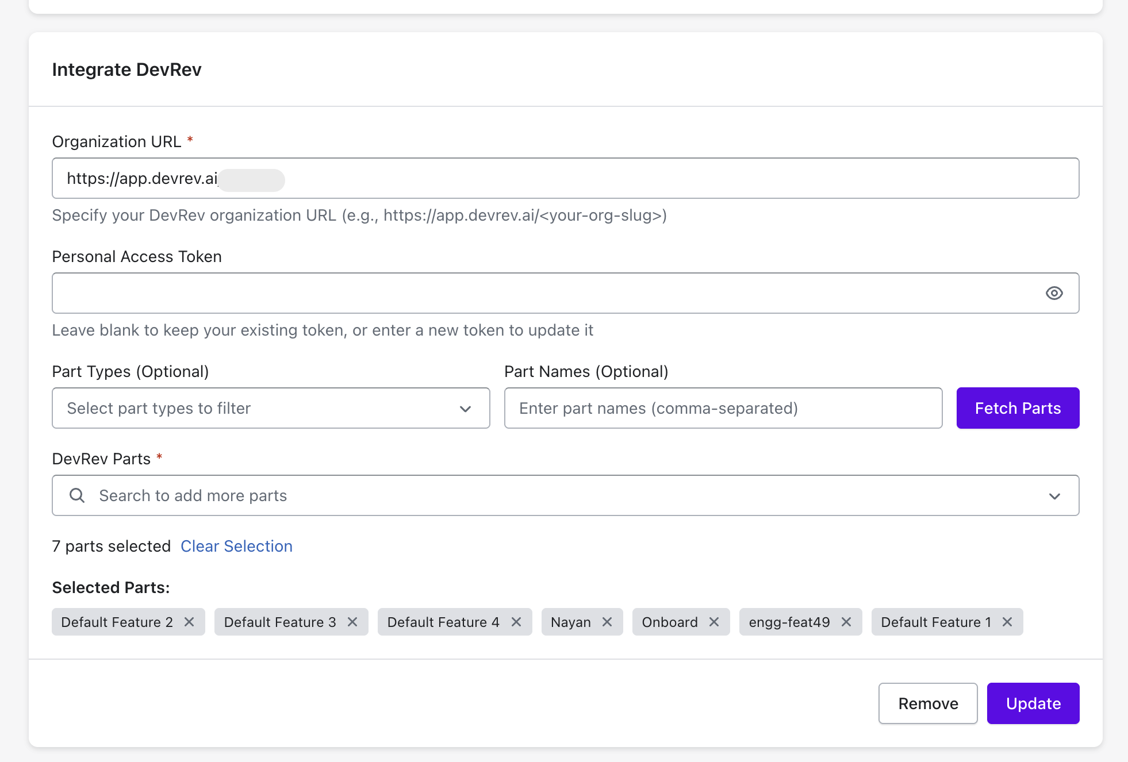
Task: Click the Update button
Action: (1033, 703)
